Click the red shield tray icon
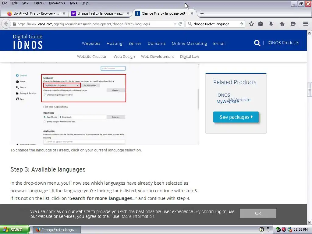 tap(284, 229)
